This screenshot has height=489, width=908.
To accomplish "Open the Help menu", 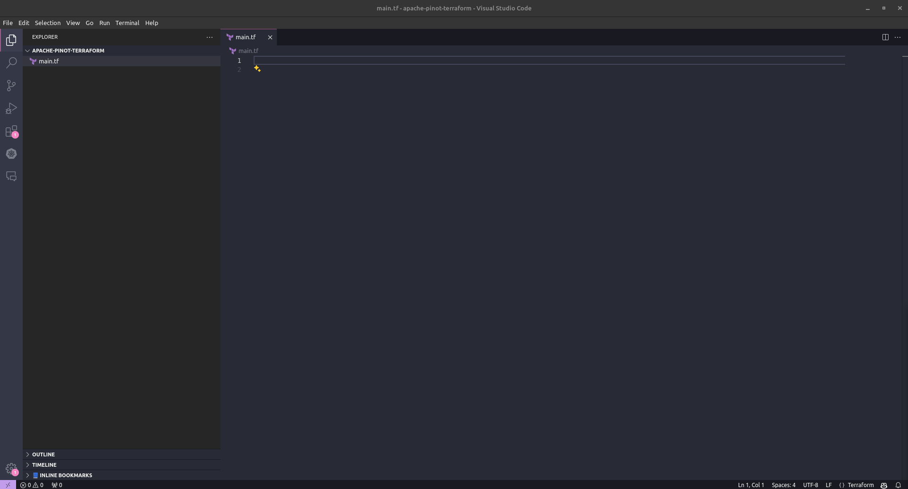I will pyautogui.click(x=151, y=23).
